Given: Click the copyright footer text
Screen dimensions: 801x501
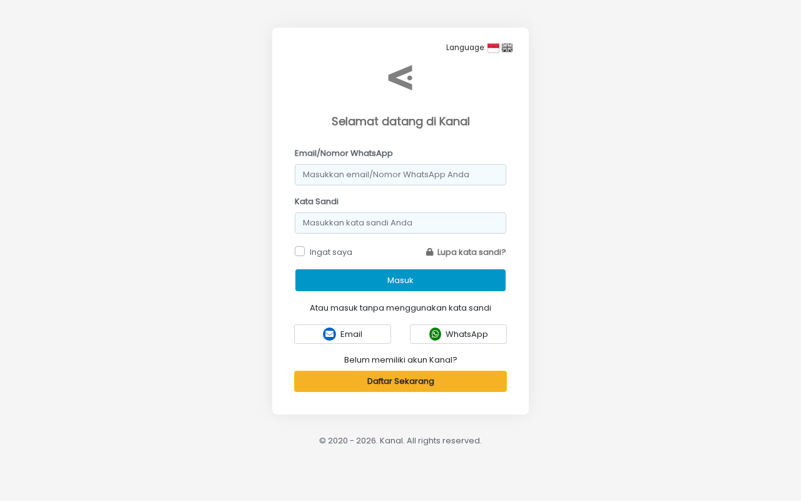Looking at the screenshot, I should (x=400, y=440).
